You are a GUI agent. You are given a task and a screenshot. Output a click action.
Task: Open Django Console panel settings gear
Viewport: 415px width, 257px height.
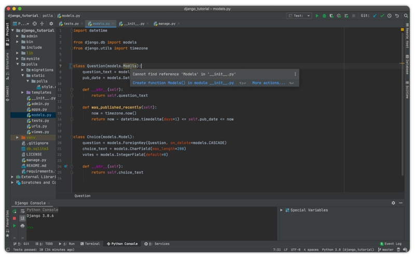pos(393,203)
